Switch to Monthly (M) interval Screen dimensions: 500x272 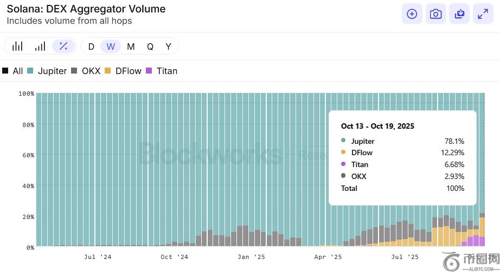(131, 47)
